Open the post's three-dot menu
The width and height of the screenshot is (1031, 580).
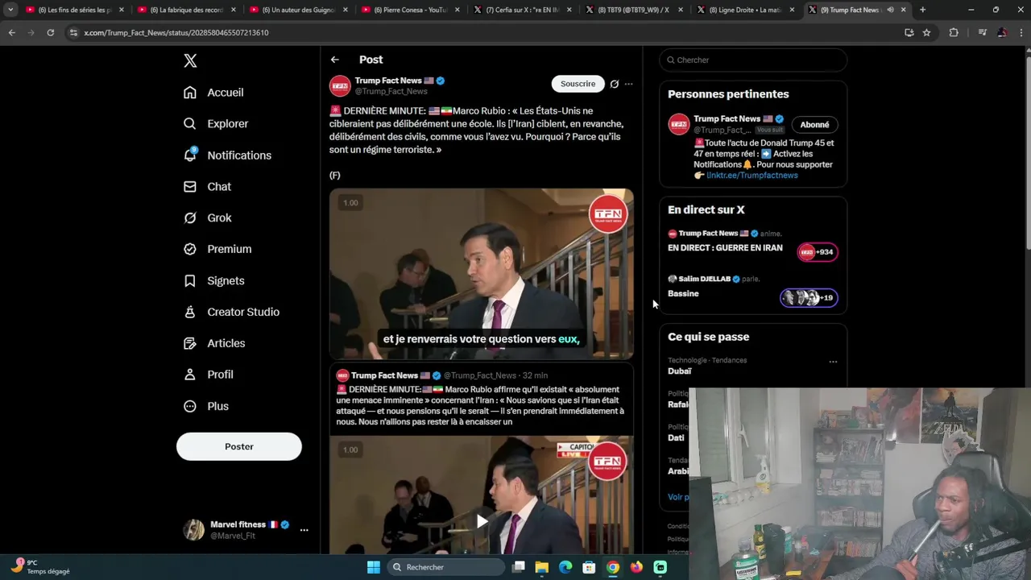(629, 84)
